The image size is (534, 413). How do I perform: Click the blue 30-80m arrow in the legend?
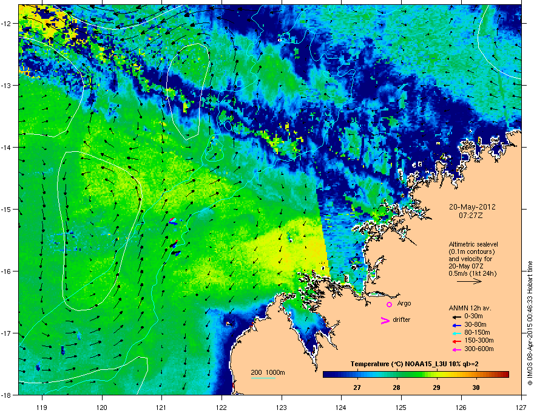pos(456,325)
